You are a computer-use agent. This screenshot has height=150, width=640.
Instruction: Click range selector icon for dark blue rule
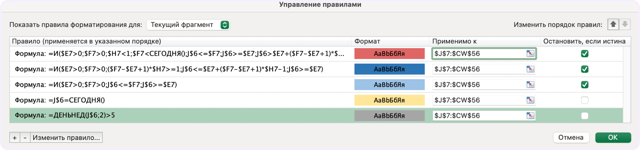(530, 69)
